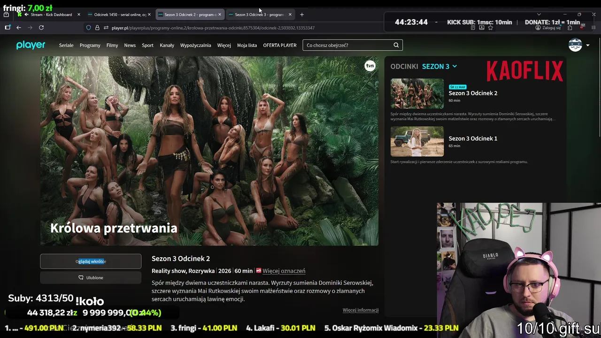The width and height of the screenshot is (601, 338).
Task: Click the heart icon on the Ulubione button
Action: 81,277
